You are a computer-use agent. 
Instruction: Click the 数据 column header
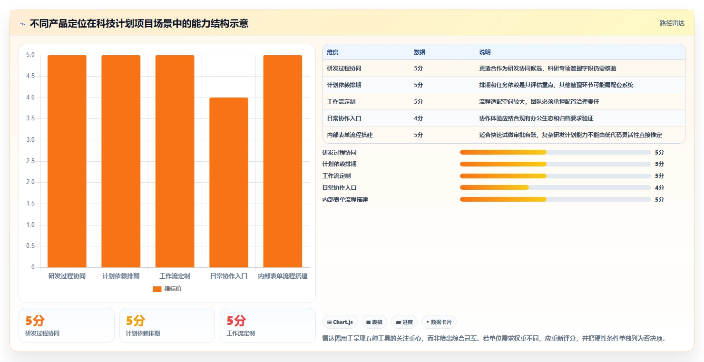420,52
